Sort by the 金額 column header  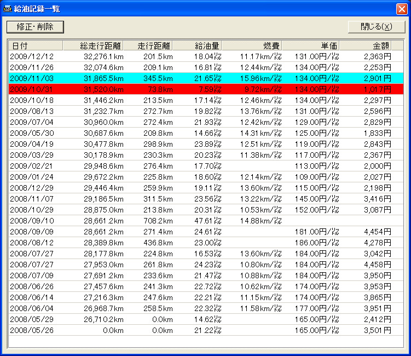[366, 45]
